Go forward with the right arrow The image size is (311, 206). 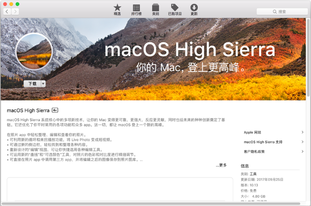pyautogui.click(x=15, y=11)
